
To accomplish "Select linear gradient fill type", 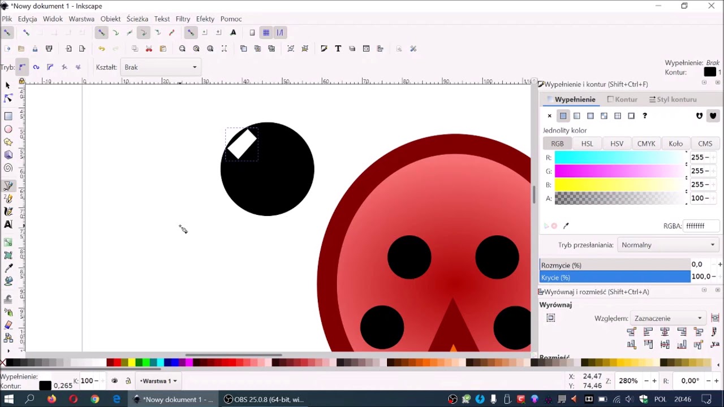I will 576,116.
